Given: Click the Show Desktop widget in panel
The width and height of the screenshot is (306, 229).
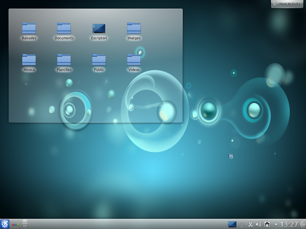Looking at the screenshot, I should point(232,224).
